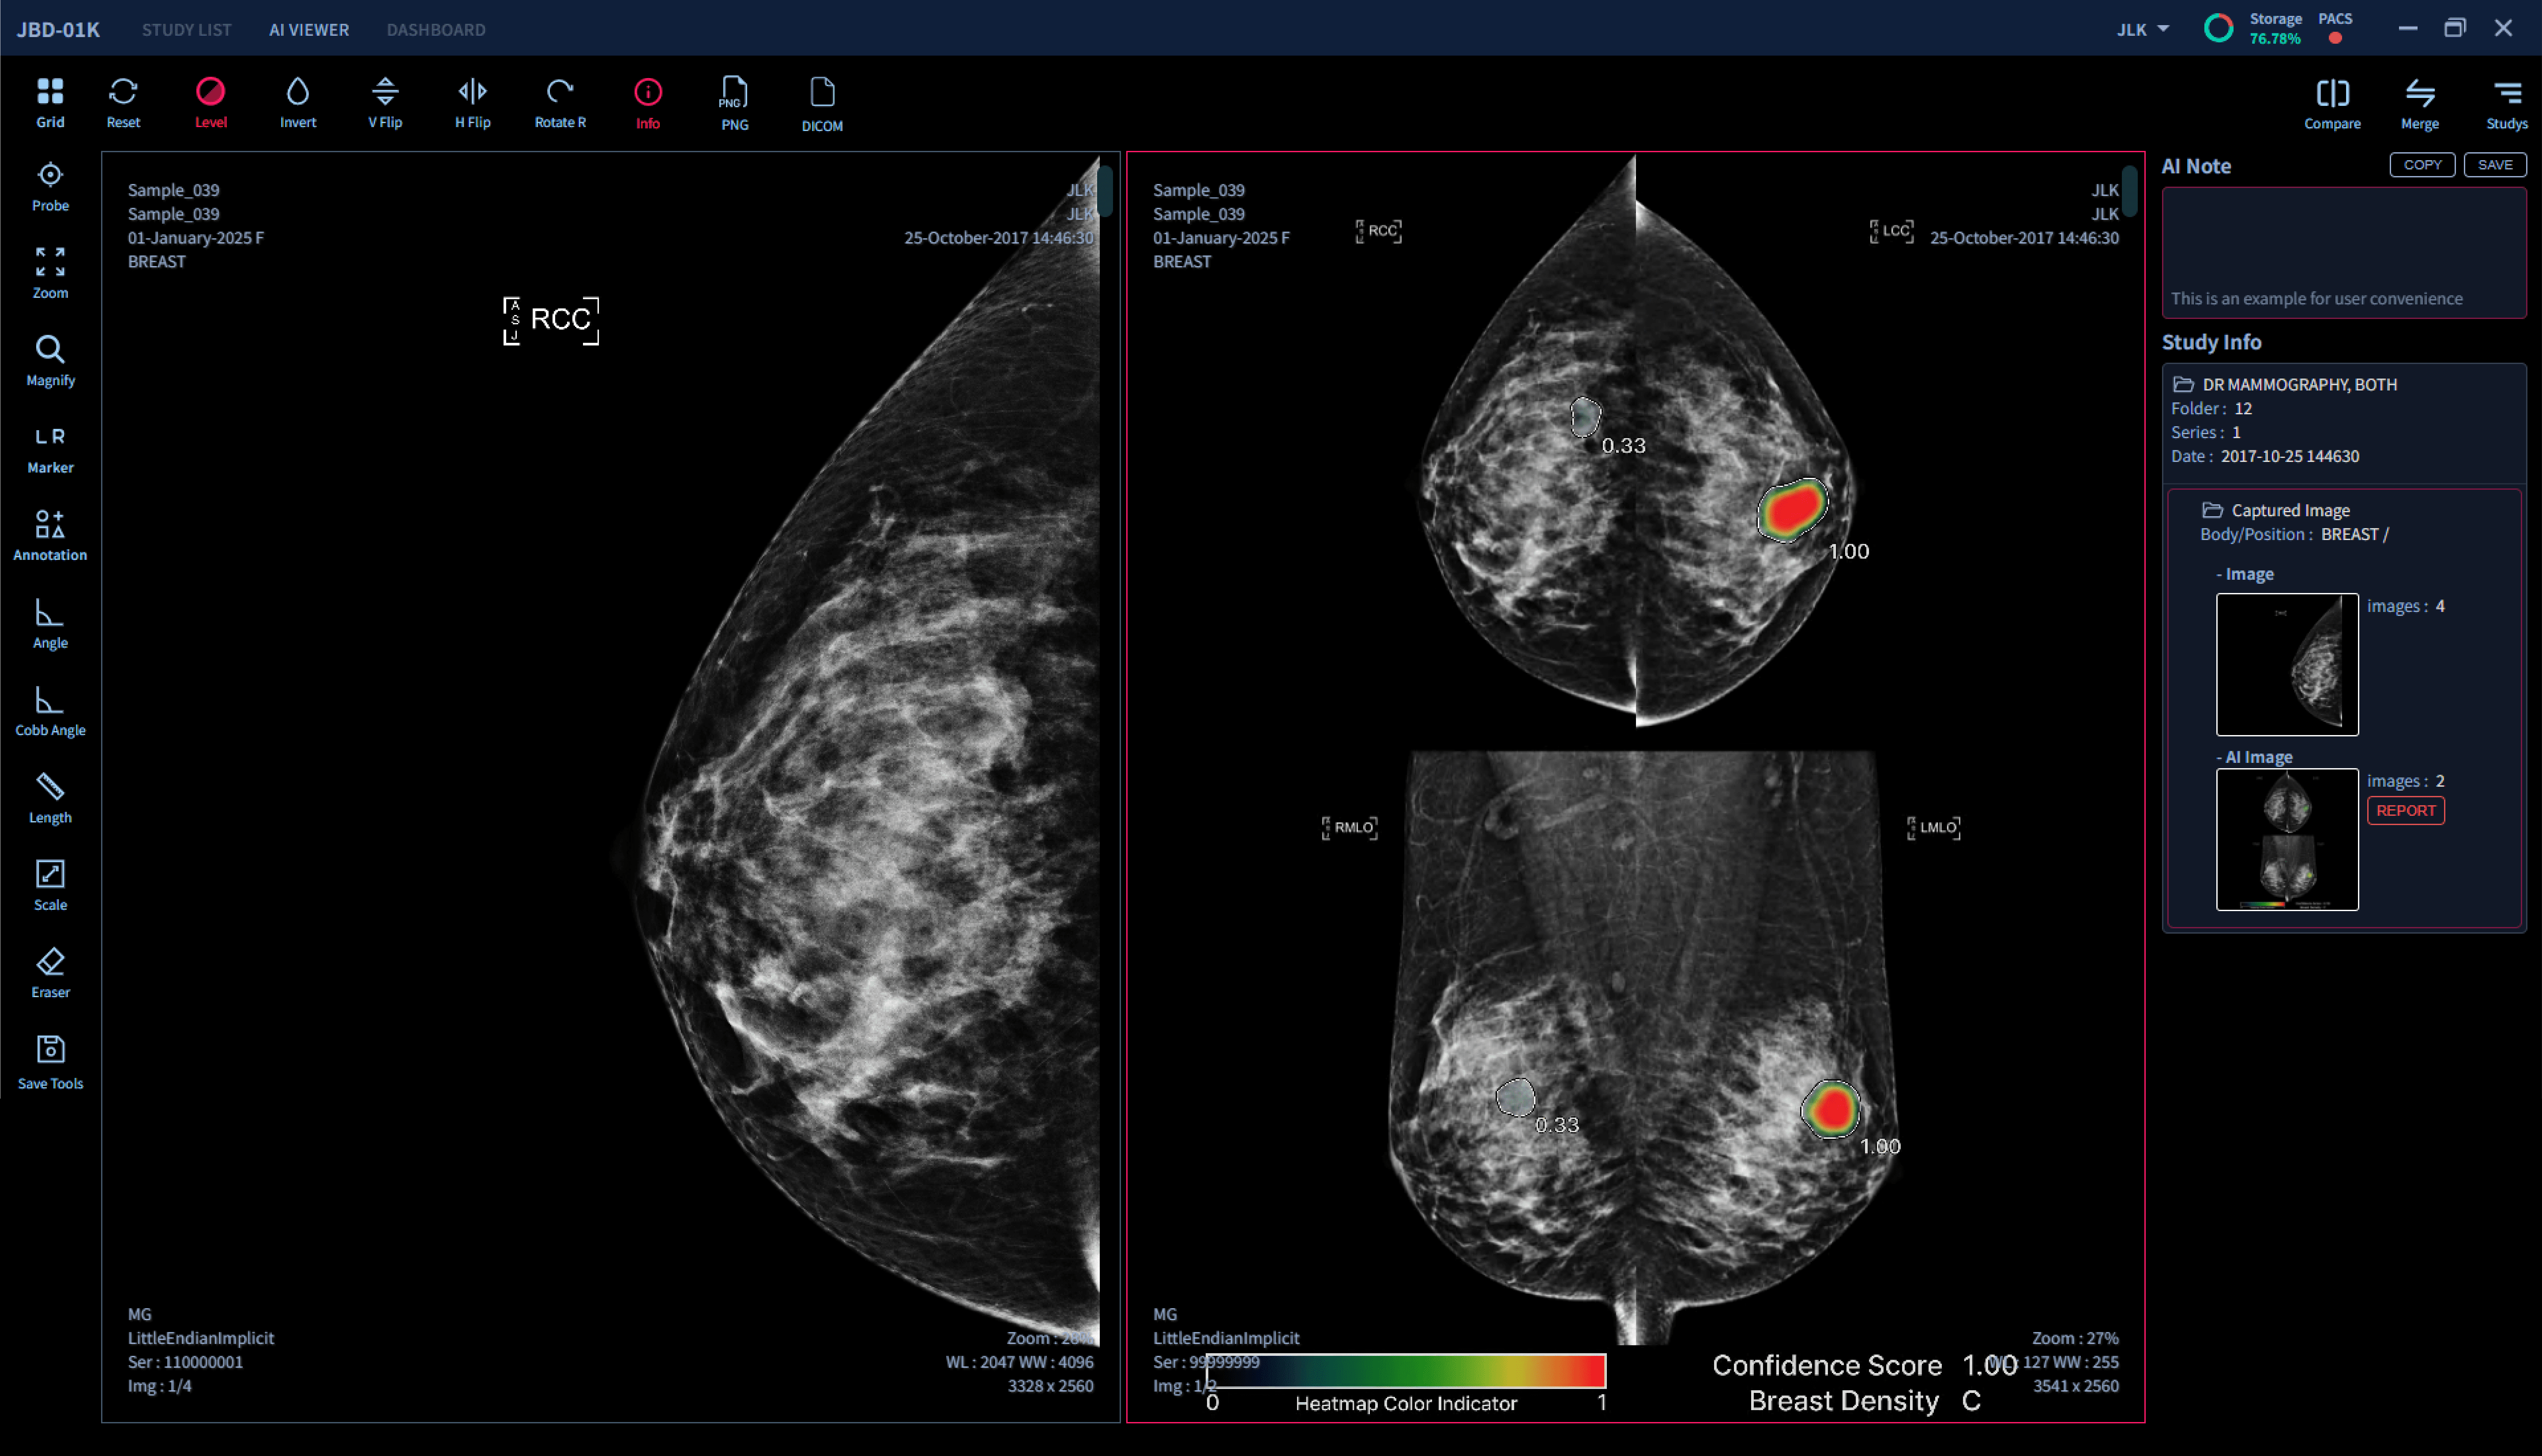This screenshot has width=2542, height=1456.
Task: Open the DASHBOARD tab
Action: pos(435,29)
